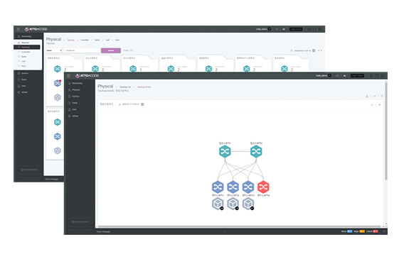Click the first host cube under leaf switches
The width and height of the screenshot is (404, 259).
218,204
